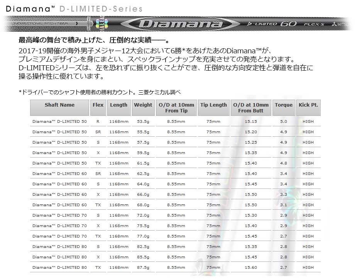Click the SR flex cell in the 55.5g row
Screen dimensions: 357x280
(x=98, y=132)
